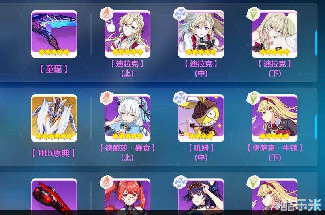Select the 11th原典 weapon icon
The width and height of the screenshot is (325, 215).
coord(54,118)
